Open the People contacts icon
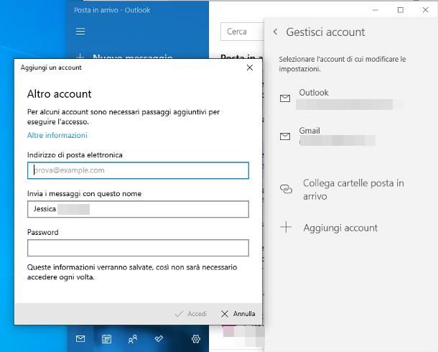This screenshot has height=352, width=438. 133,339
